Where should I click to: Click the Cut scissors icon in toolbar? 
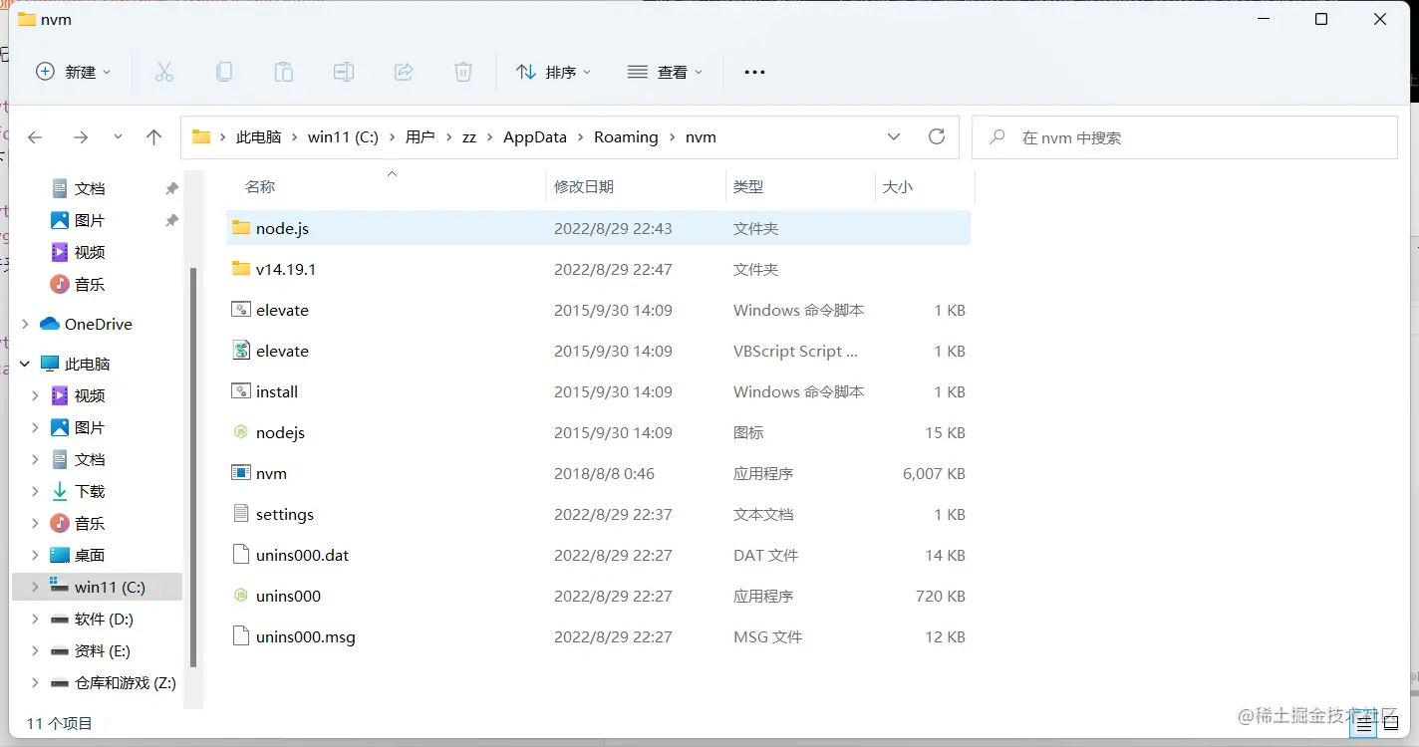click(x=164, y=72)
